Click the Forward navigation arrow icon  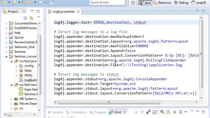[x=40, y=2]
